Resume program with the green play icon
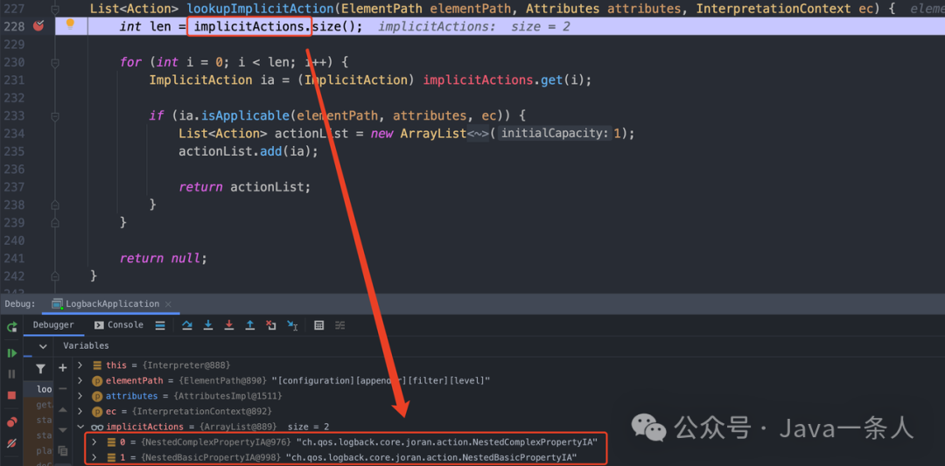The height and width of the screenshot is (466, 945). 11,353
